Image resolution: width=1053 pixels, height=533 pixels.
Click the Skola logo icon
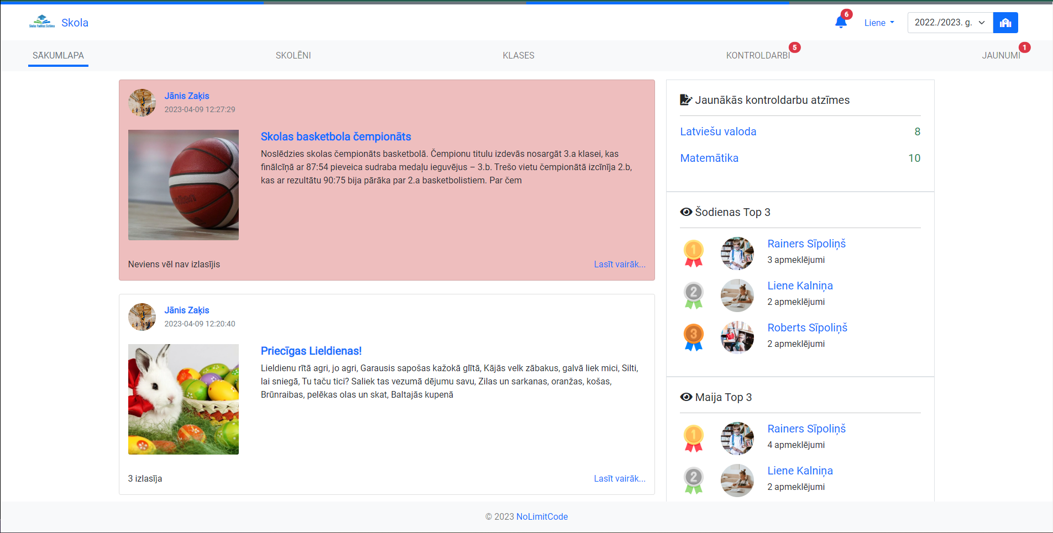tap(42, 22)
